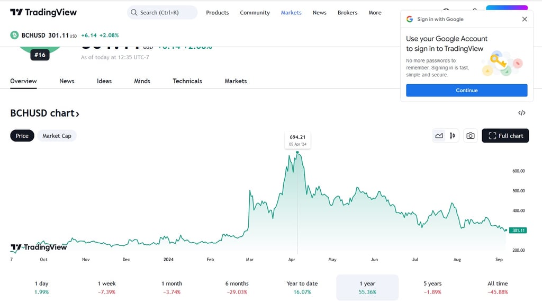This screenshot has width=542, height=301.
Task: Open the BCHUSD chart heading link
Action: coord(44,113)
